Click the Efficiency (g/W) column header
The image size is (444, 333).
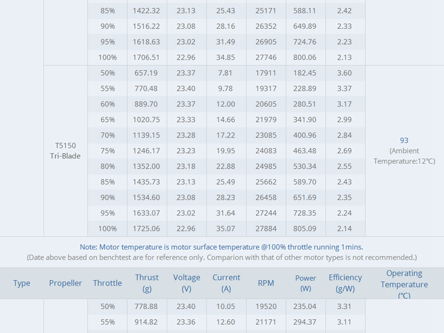coord(345,283)
